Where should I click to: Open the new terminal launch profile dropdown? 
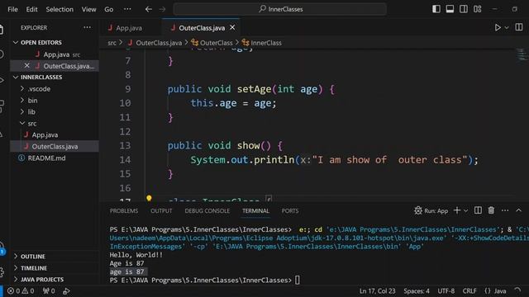click(x=466, y=211)
